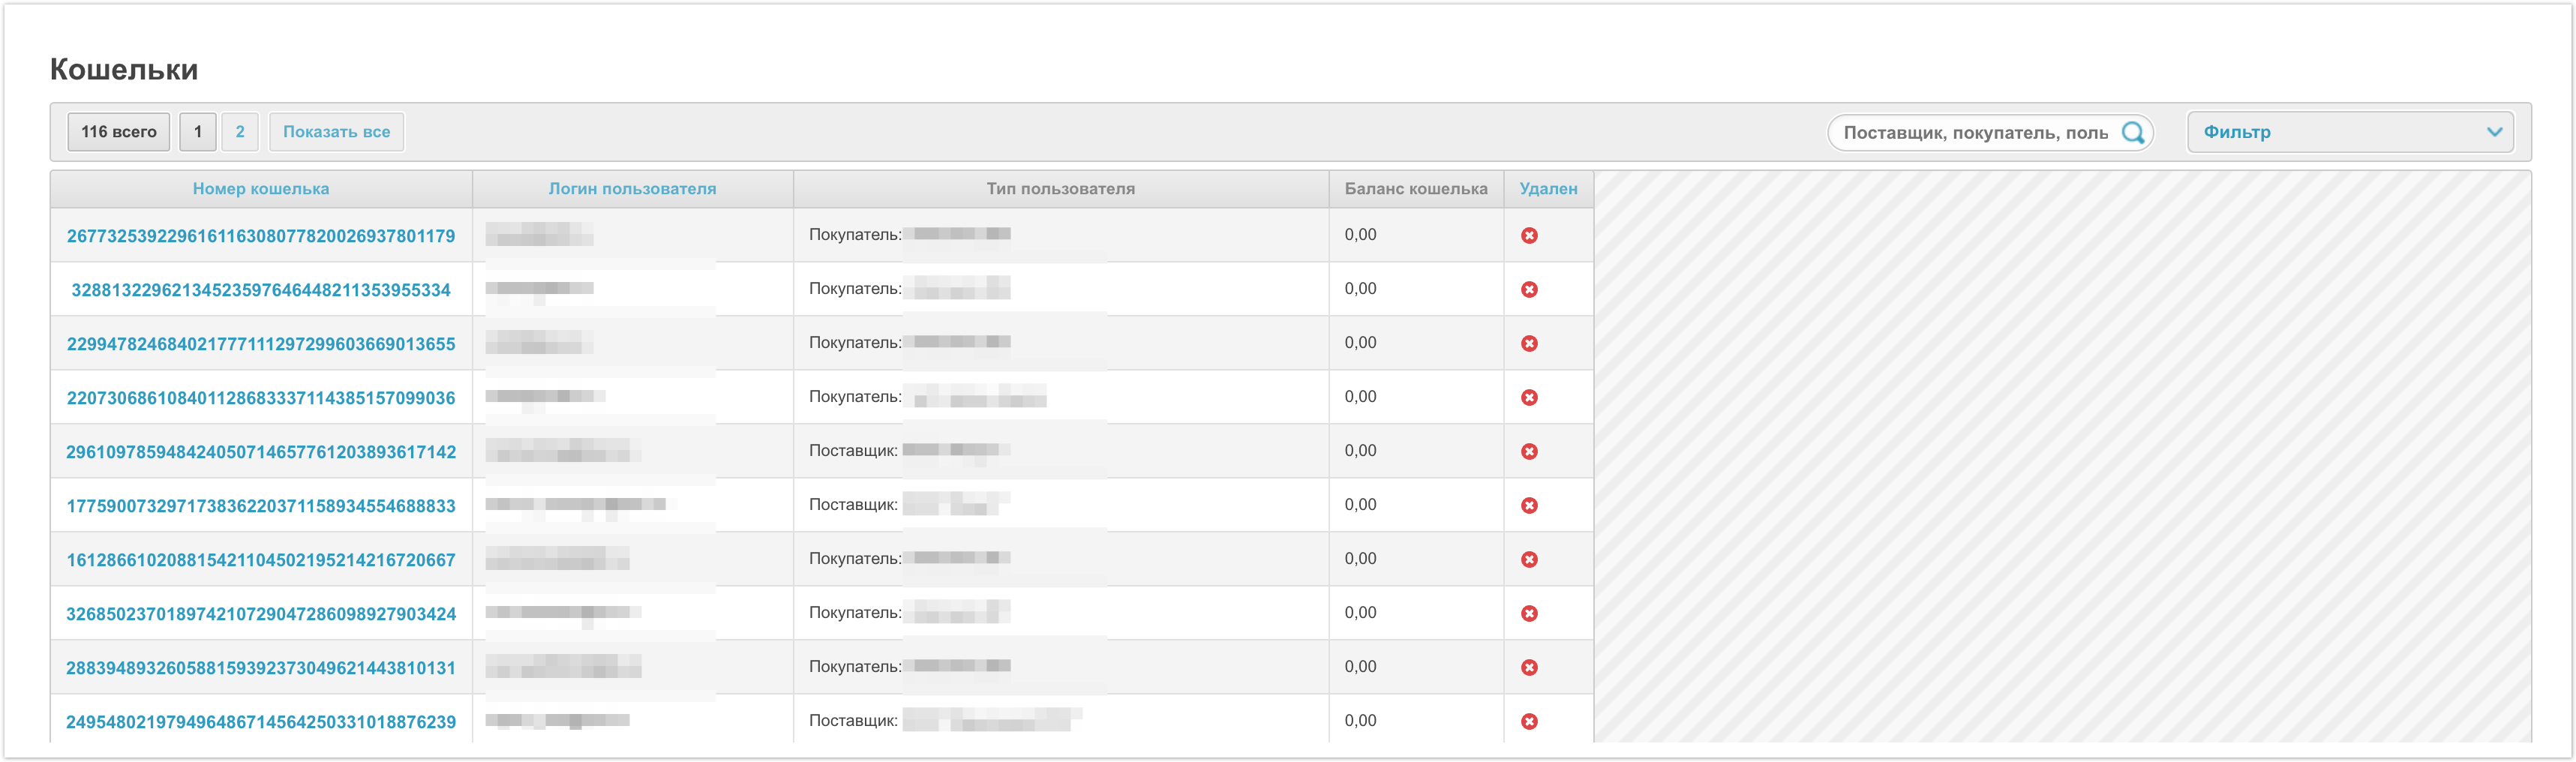Click the search magnifier icon
This screenshot has height=762, width=2576.
[x=2132, y=132]
